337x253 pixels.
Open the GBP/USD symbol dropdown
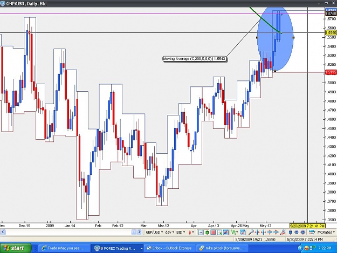pyautogui.click(x=154, y=232)
